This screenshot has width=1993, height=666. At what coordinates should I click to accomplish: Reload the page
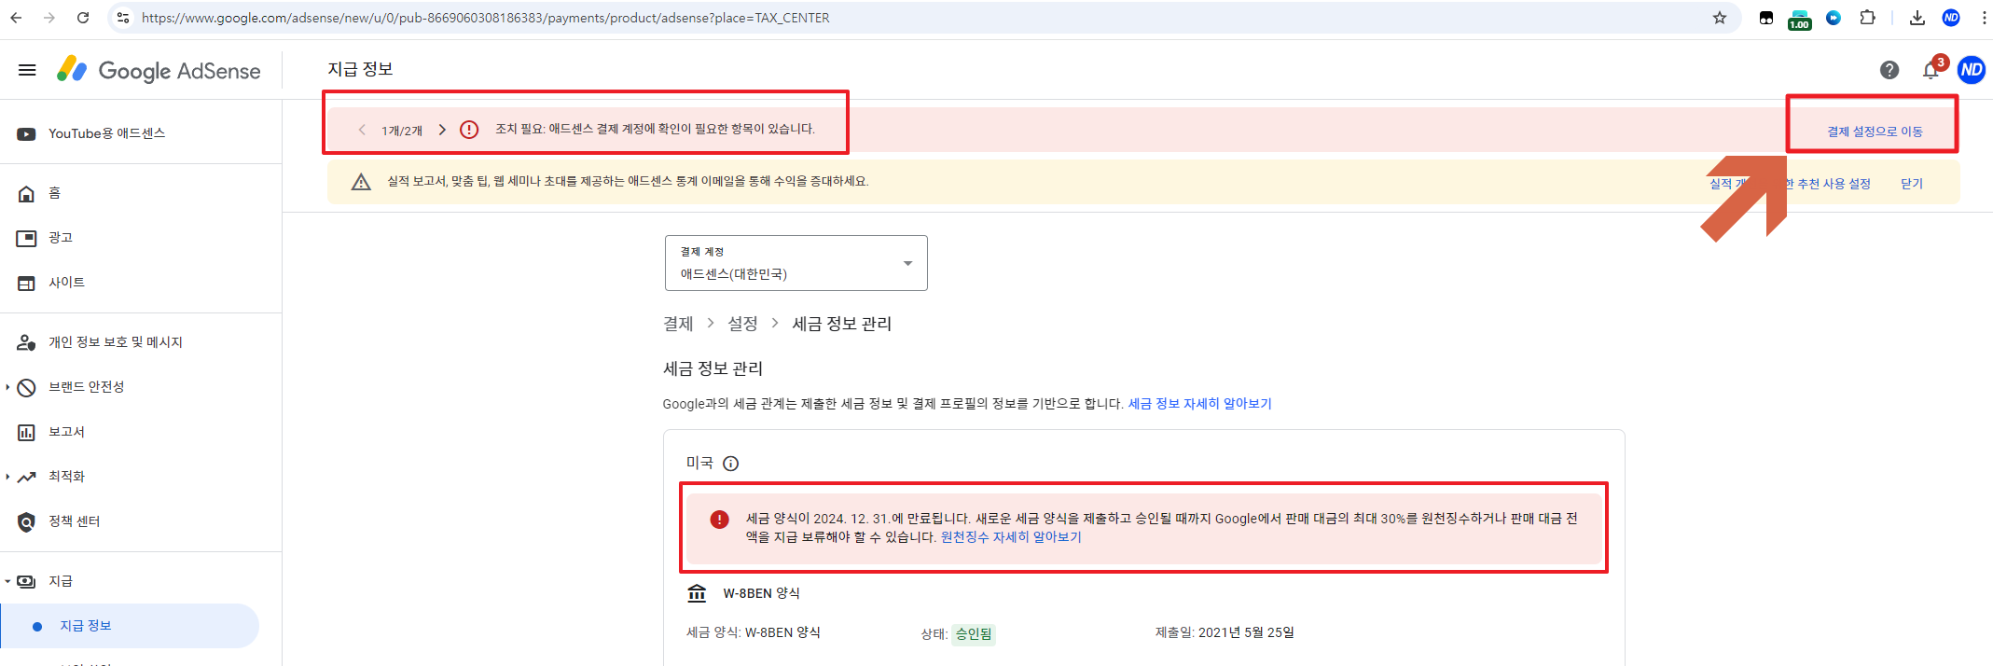point(83,18)
